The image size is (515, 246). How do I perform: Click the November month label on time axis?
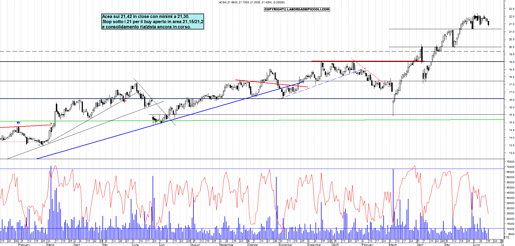pos(286,245)
